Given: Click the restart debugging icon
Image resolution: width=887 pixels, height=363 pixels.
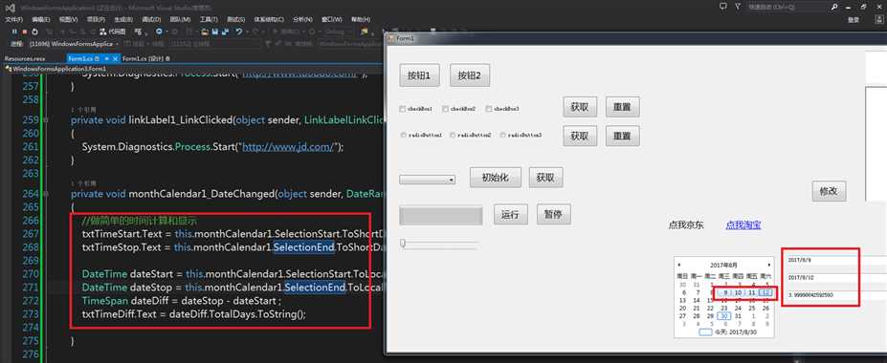Looking at the screenshot, I should coord(35,32).
